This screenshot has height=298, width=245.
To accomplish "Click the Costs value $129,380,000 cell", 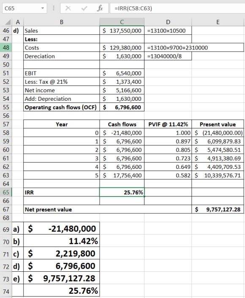I will [122, 48].
